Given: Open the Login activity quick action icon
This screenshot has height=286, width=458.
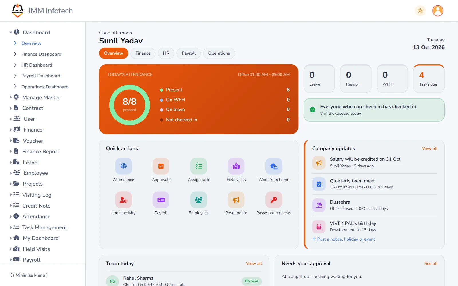Looking at the screenshot, I should click(124, 200).
